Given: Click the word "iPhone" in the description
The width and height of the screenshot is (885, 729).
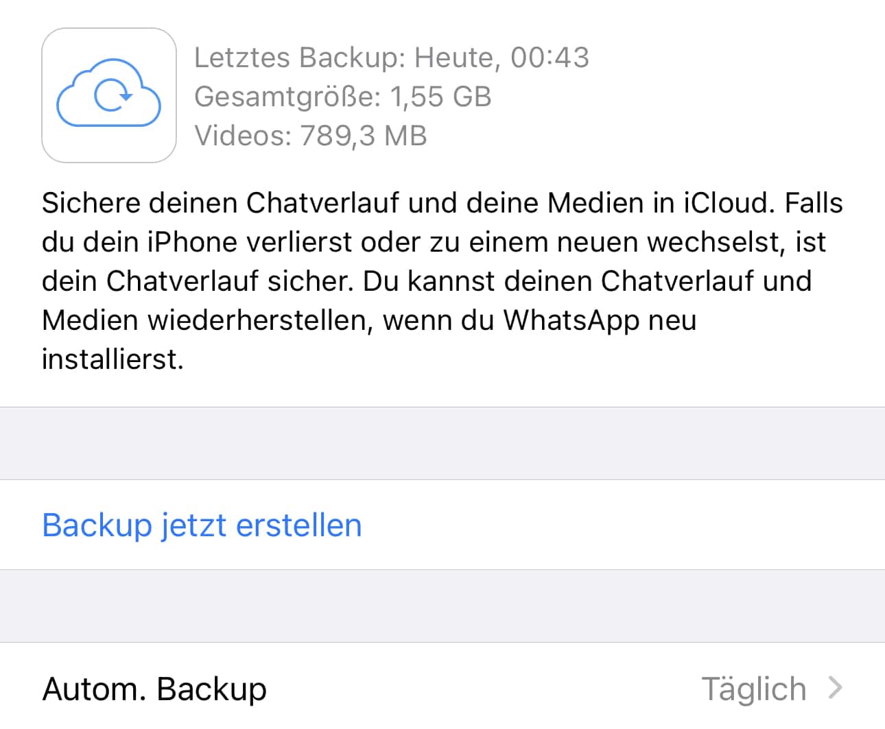Looking at the screenshot, I should click(x=191, y=242).
